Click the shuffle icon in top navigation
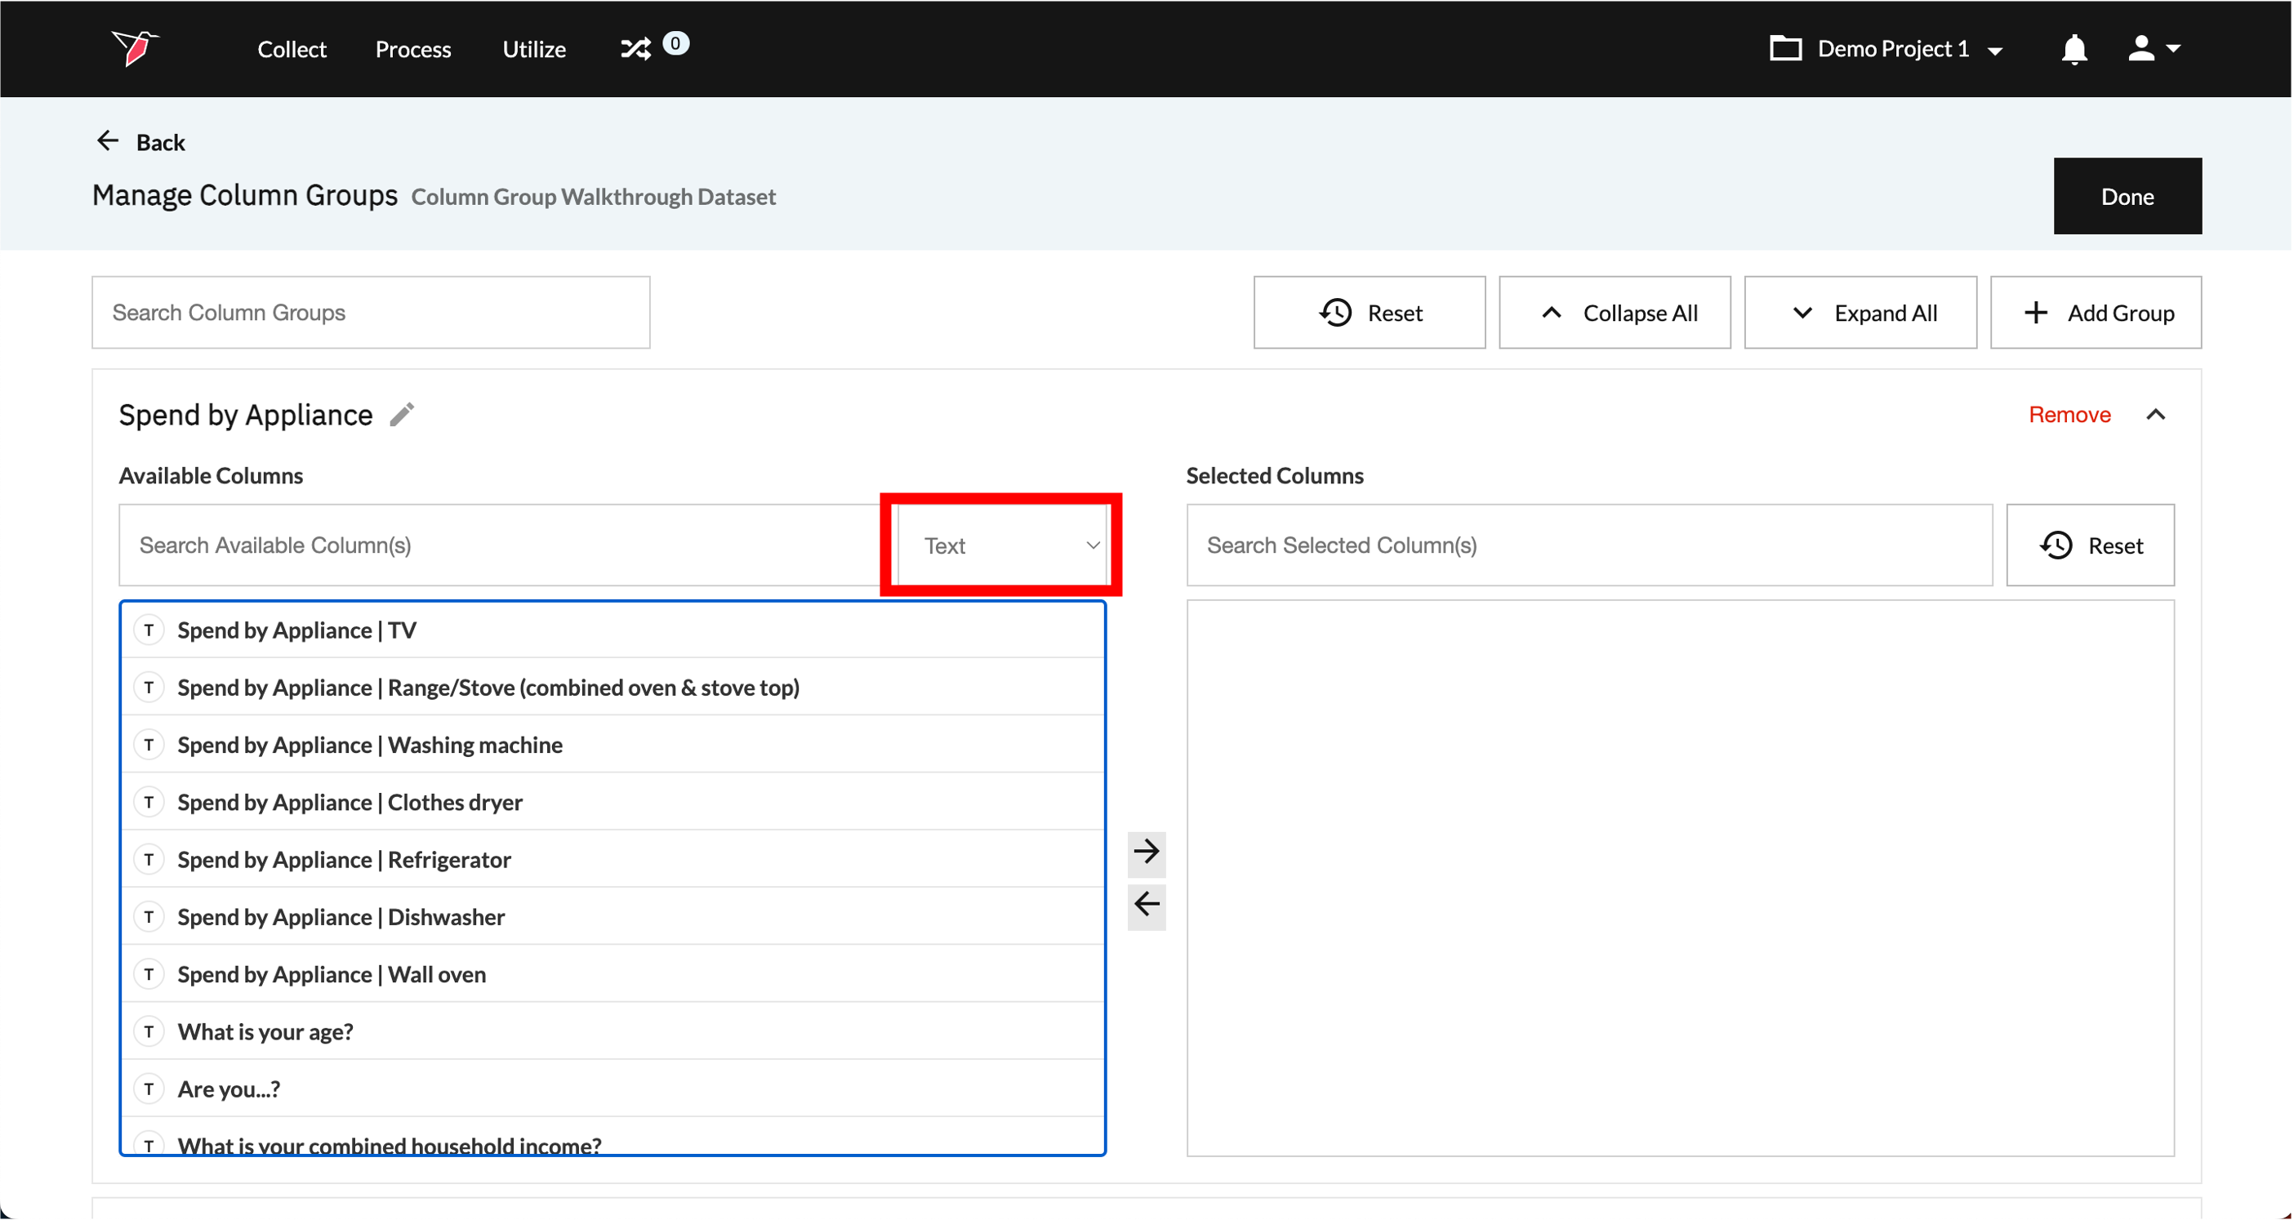Screen dimensions: 2294x1220 tap(636, 49)
